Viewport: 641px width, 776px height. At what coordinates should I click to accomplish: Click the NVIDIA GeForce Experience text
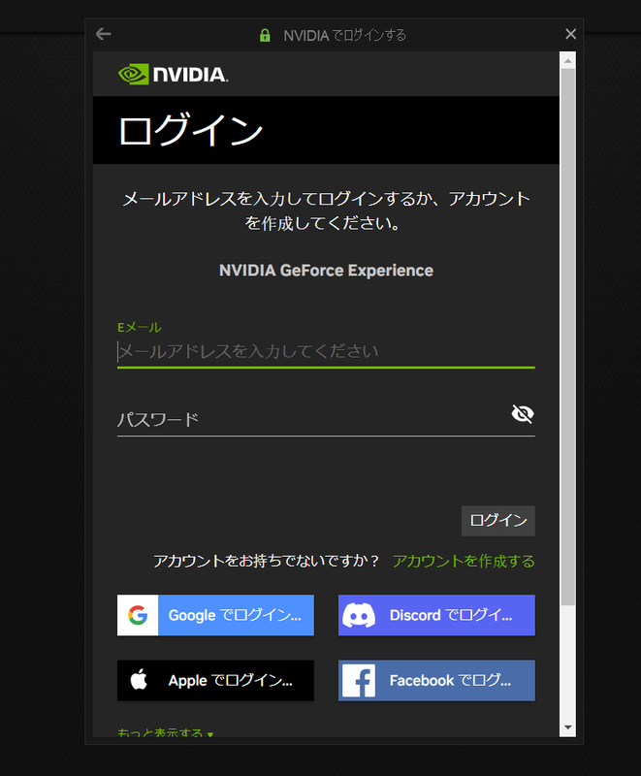[326, 271]
